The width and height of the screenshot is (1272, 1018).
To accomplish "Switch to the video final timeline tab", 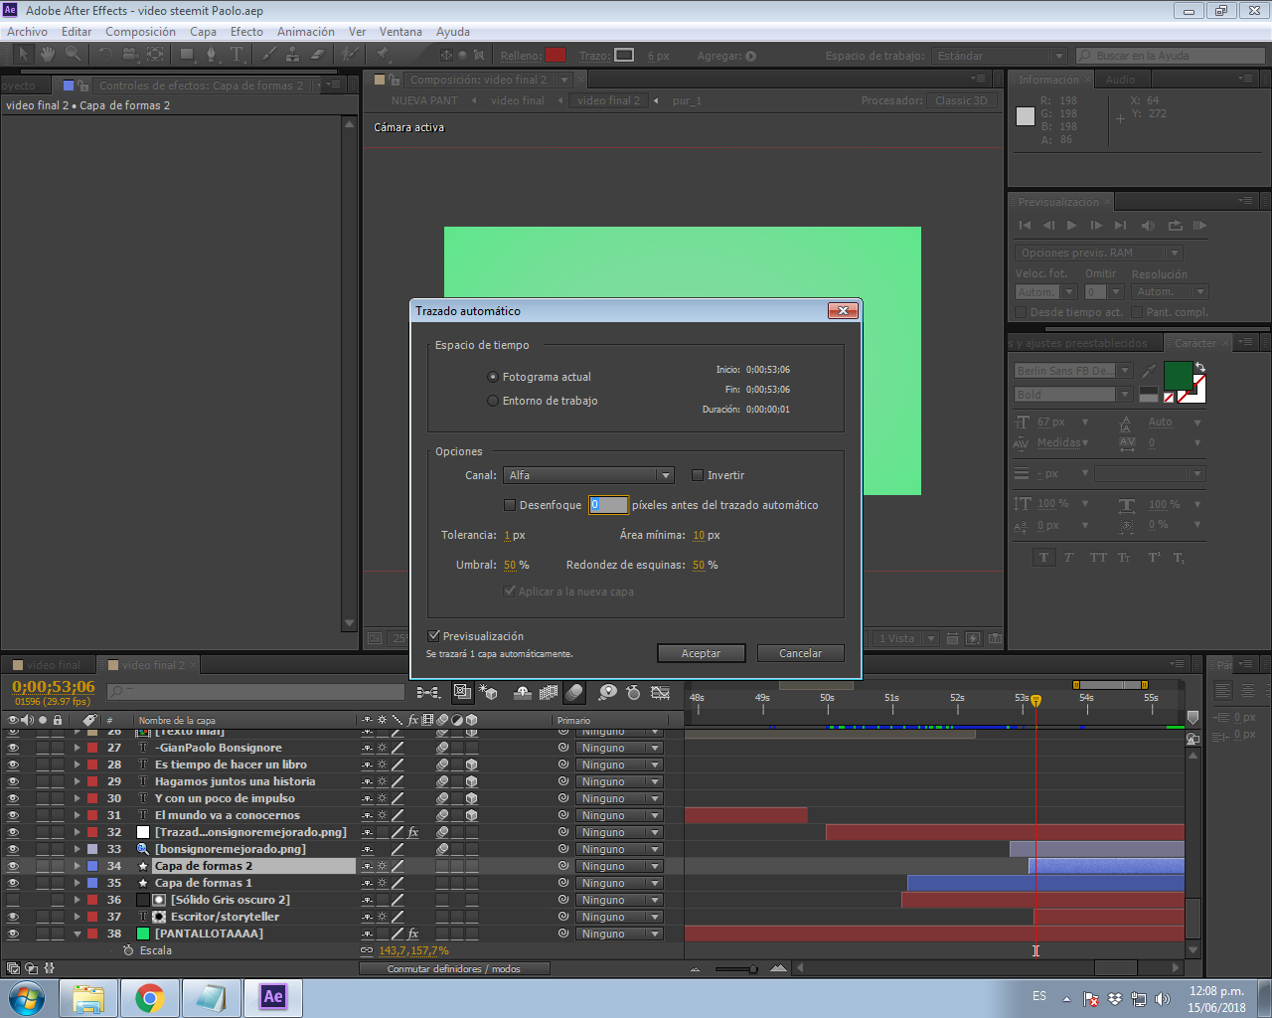I will pyautogui.click(x=54, y=665).
